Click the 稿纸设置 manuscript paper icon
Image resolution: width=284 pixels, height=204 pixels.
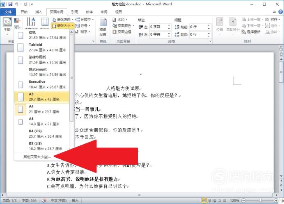point(103,27)
